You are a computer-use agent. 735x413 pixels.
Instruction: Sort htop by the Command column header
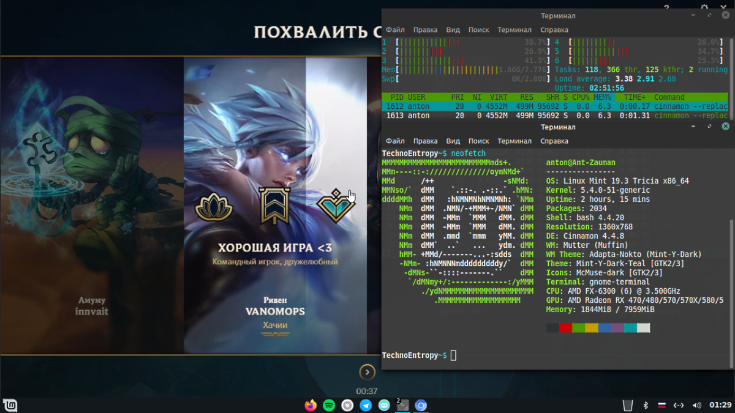click(669, 97)
